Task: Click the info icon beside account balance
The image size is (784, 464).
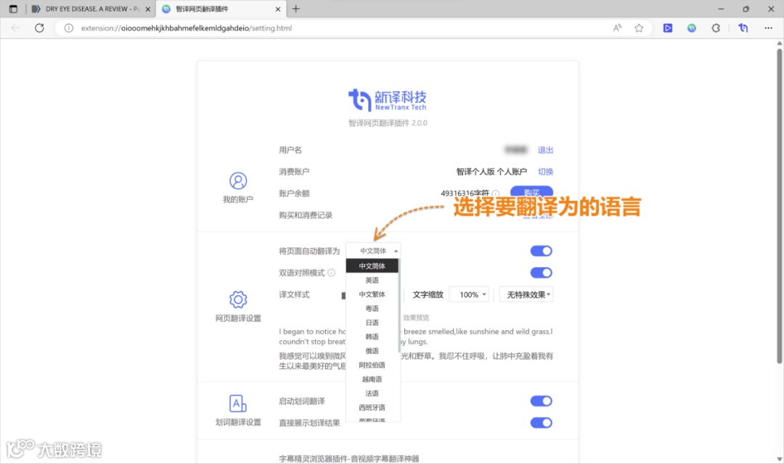Action: [496, 194]
